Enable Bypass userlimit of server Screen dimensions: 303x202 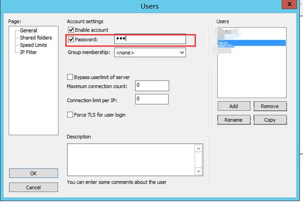click(71, 77)
